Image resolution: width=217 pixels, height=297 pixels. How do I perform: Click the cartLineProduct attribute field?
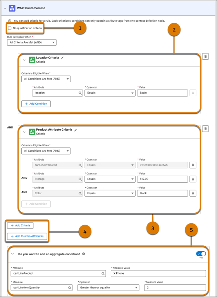59,273
